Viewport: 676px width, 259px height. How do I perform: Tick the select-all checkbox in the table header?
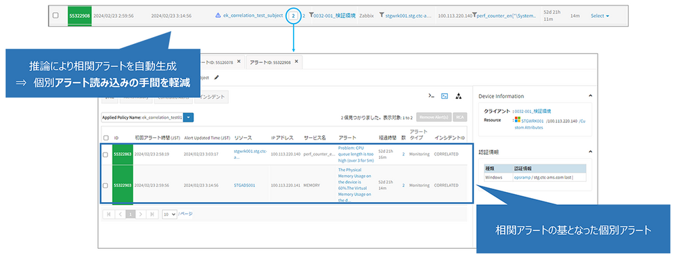pyautogui.click(x=106, y=138)
